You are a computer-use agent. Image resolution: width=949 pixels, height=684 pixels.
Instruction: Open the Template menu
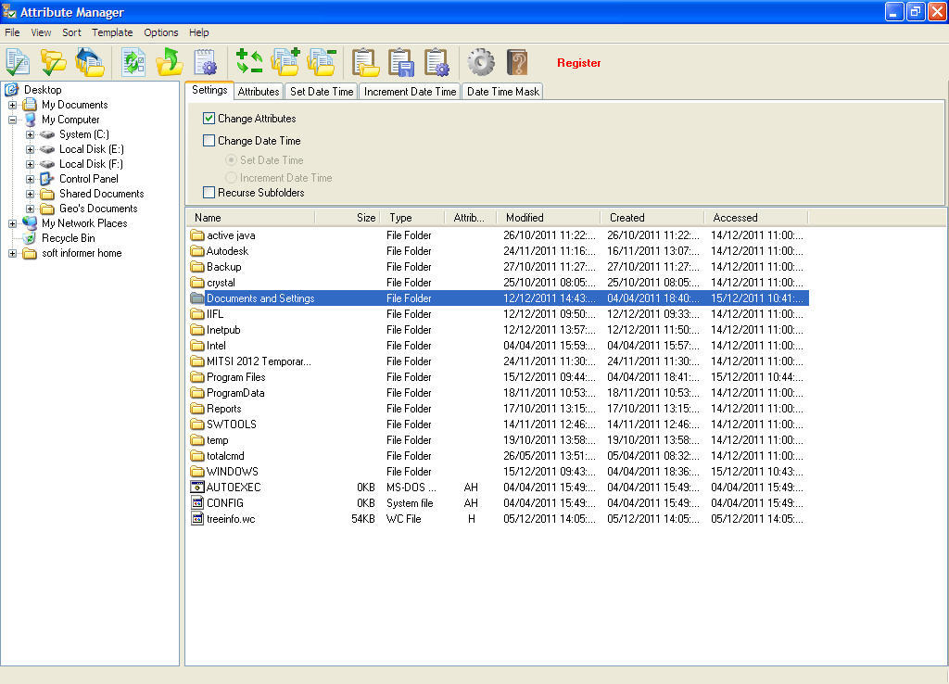coord(112,32)
